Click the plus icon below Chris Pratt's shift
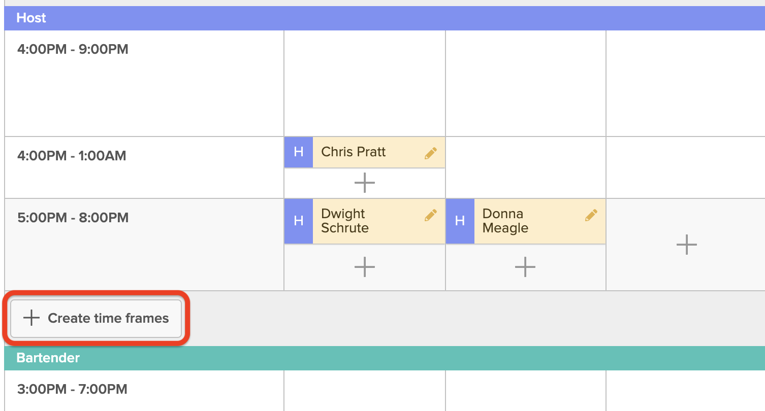Screen dimensions: 765x411 point(364,183)
